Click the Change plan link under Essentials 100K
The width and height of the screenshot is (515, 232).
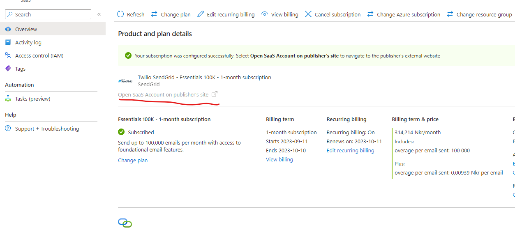[133, 160]
